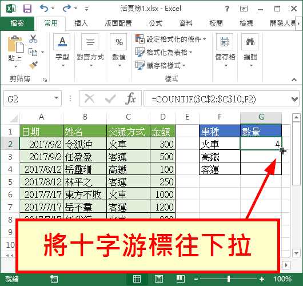This screenshot has height=286, width=303.
Task: Click the 字型 font icon
Action: pos(62,42)
